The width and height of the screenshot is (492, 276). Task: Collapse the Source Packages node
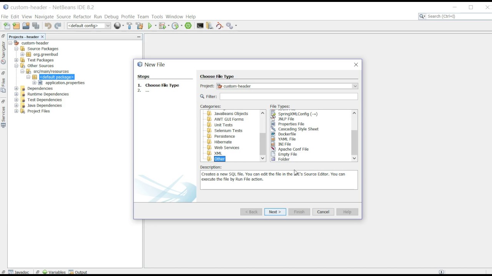(16, 49)
